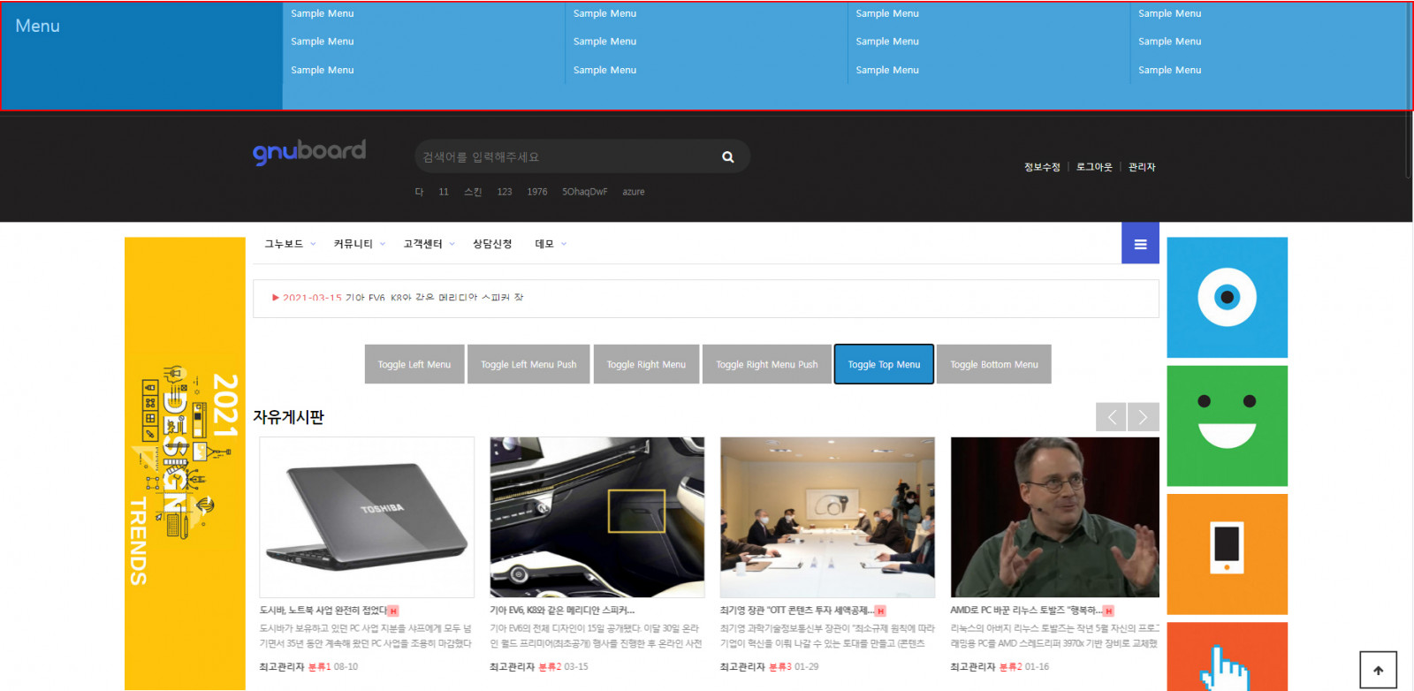Click the 로그아웃 link
Viewport: 1414px width, 691px height.
click(x=1094, y=167)
